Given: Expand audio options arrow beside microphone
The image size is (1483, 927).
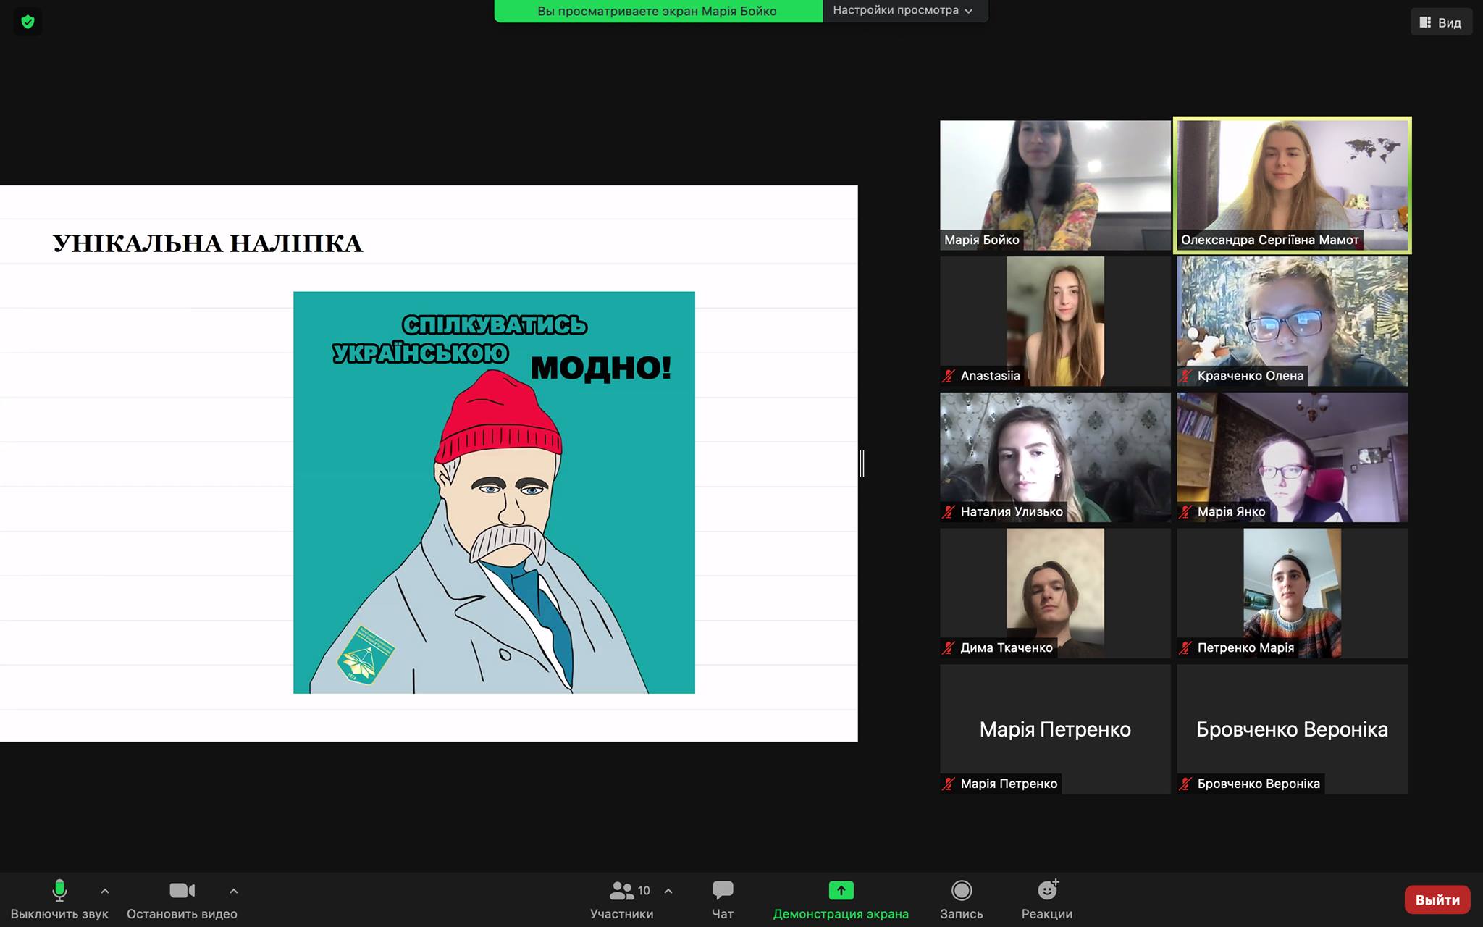Looking at the screenshot, I should 105,891.
